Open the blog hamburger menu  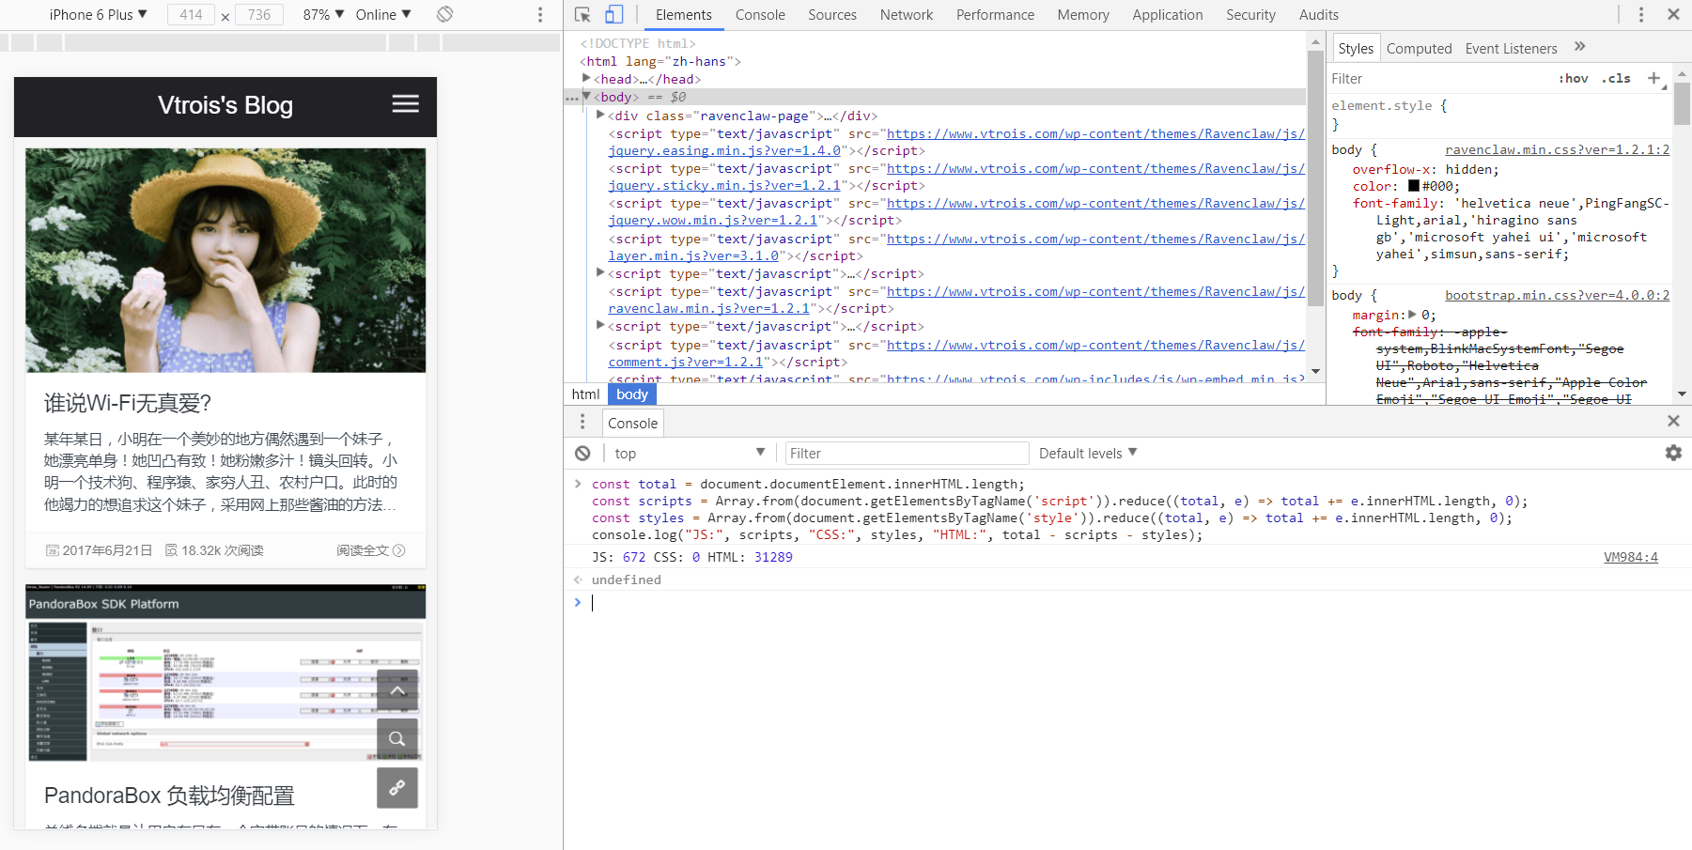[x=406, y=104]
